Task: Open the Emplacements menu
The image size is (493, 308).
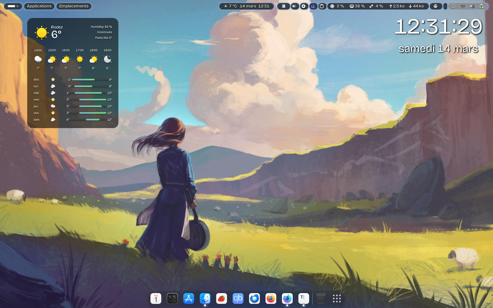Action: [74, 6]
